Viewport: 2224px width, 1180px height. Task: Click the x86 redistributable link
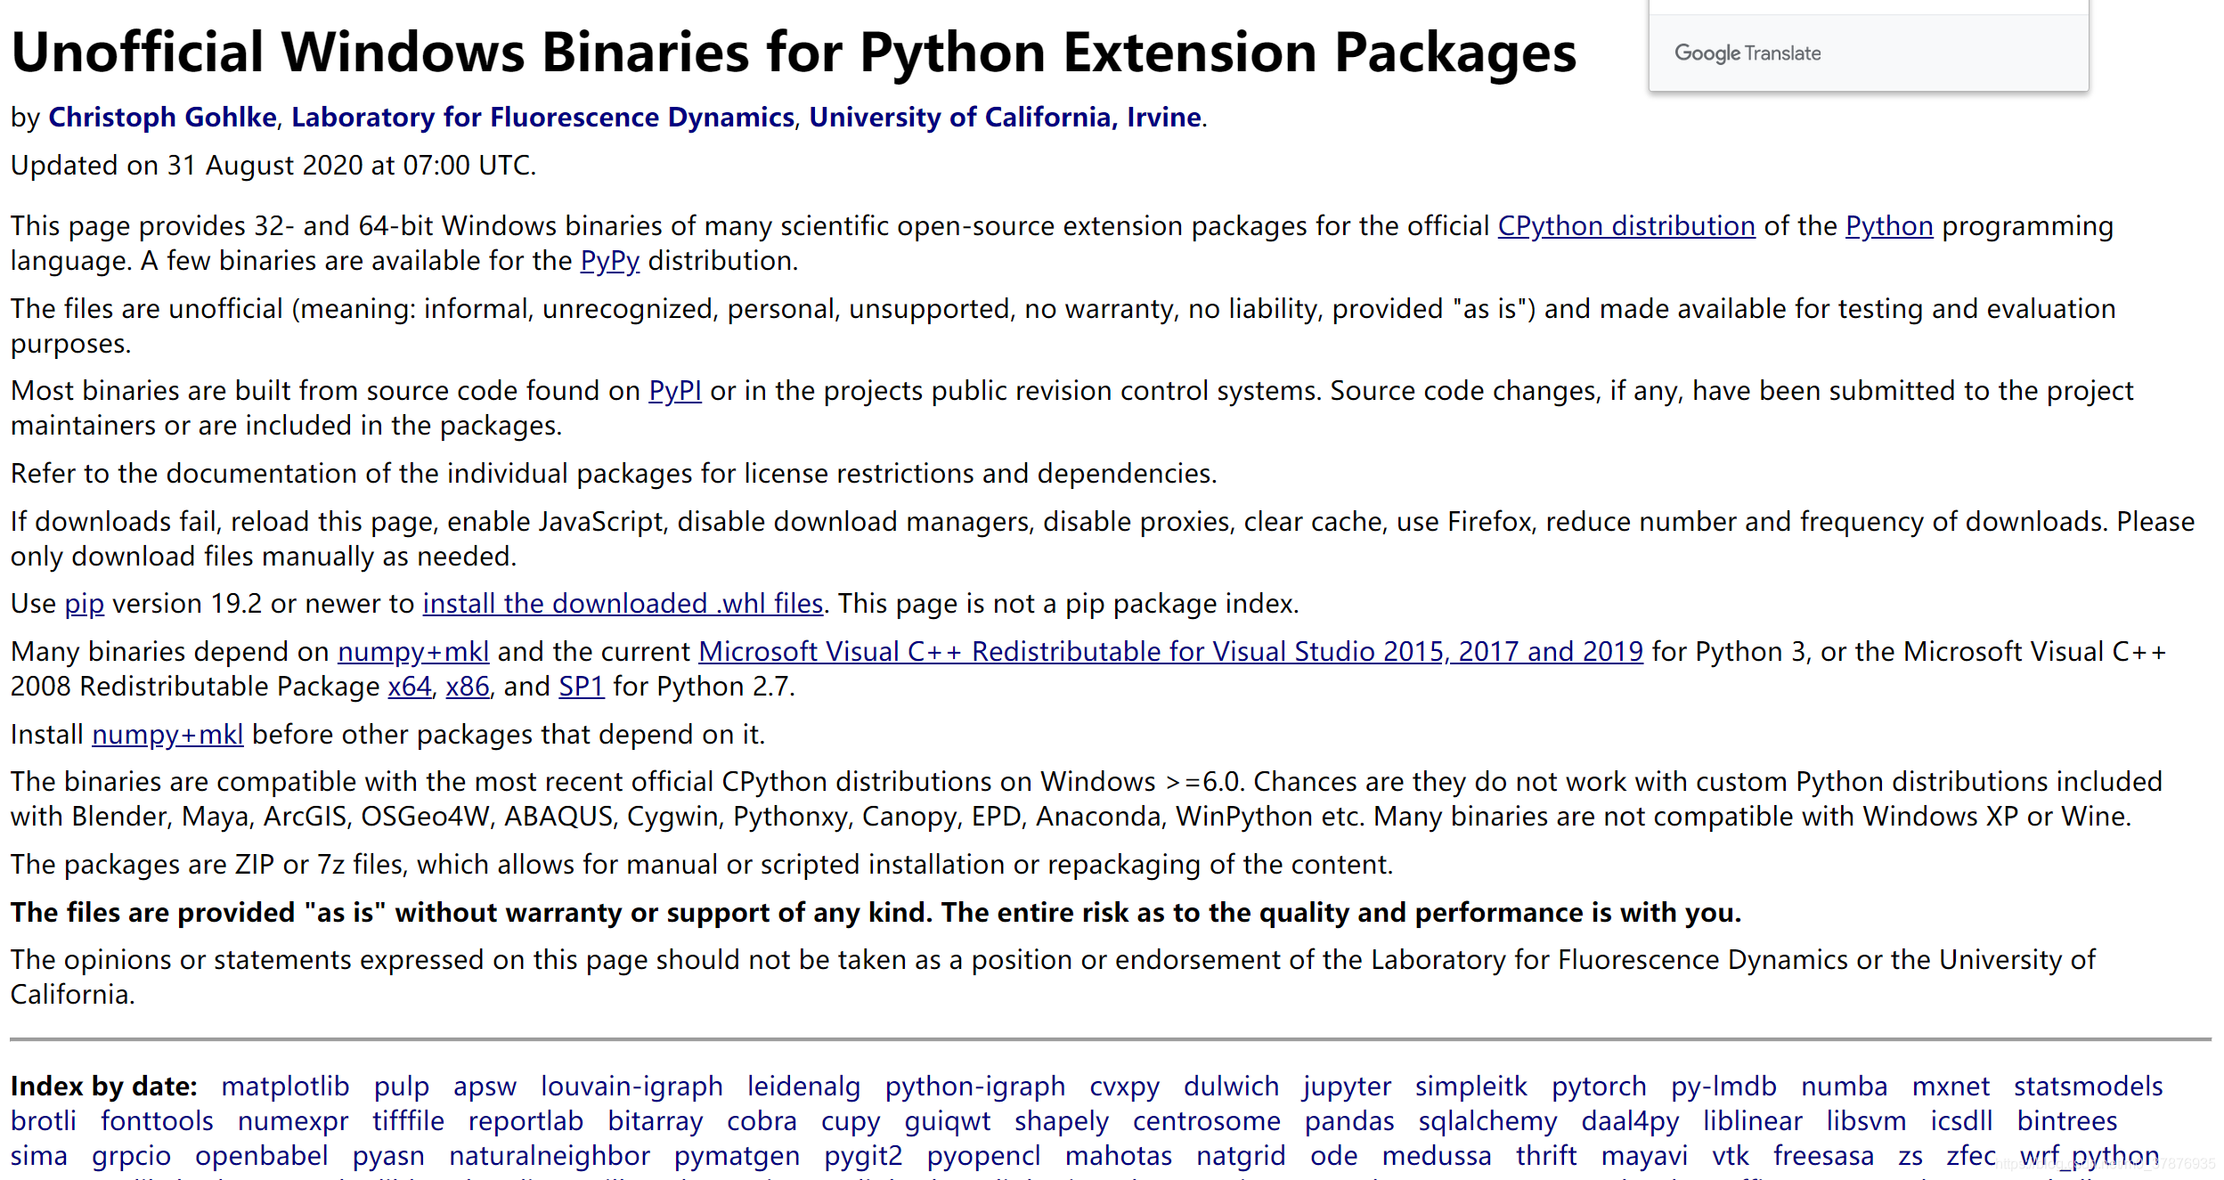(x=467, y=687)
